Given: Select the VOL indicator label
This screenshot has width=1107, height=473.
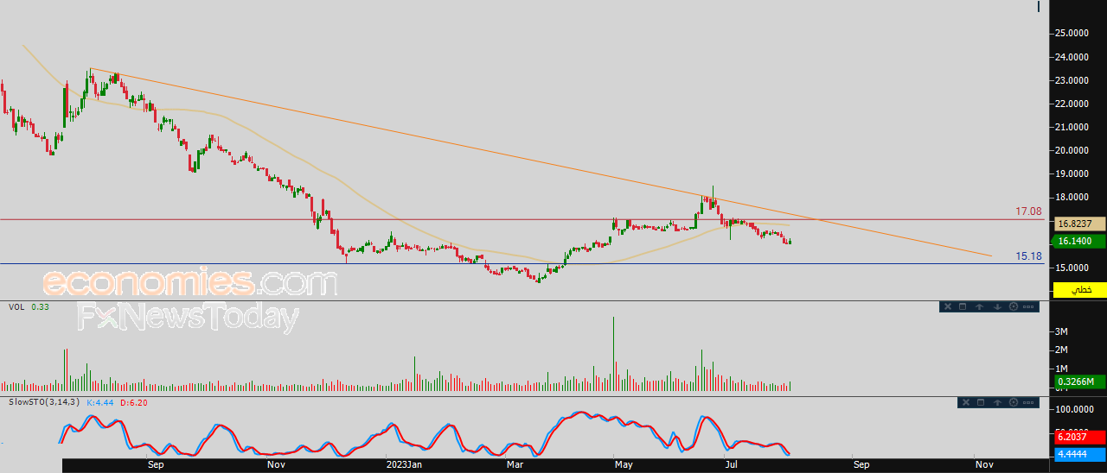Looking at the screenshot, I should tap(16, 306).
